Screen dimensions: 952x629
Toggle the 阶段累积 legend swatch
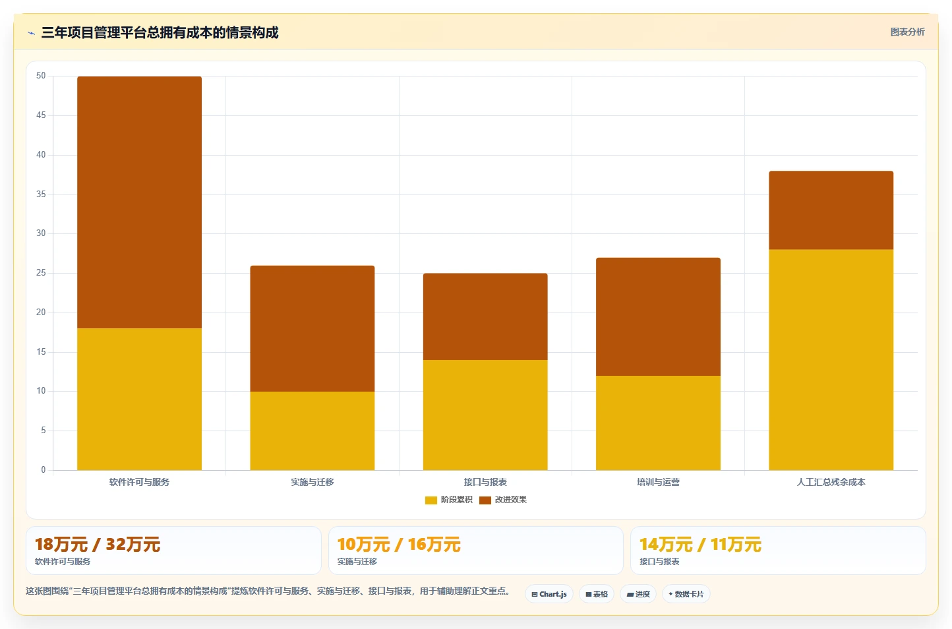431,500
